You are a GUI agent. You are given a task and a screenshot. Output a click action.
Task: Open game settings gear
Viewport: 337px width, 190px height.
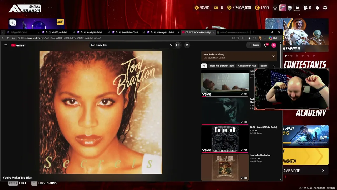pos(325,8)
